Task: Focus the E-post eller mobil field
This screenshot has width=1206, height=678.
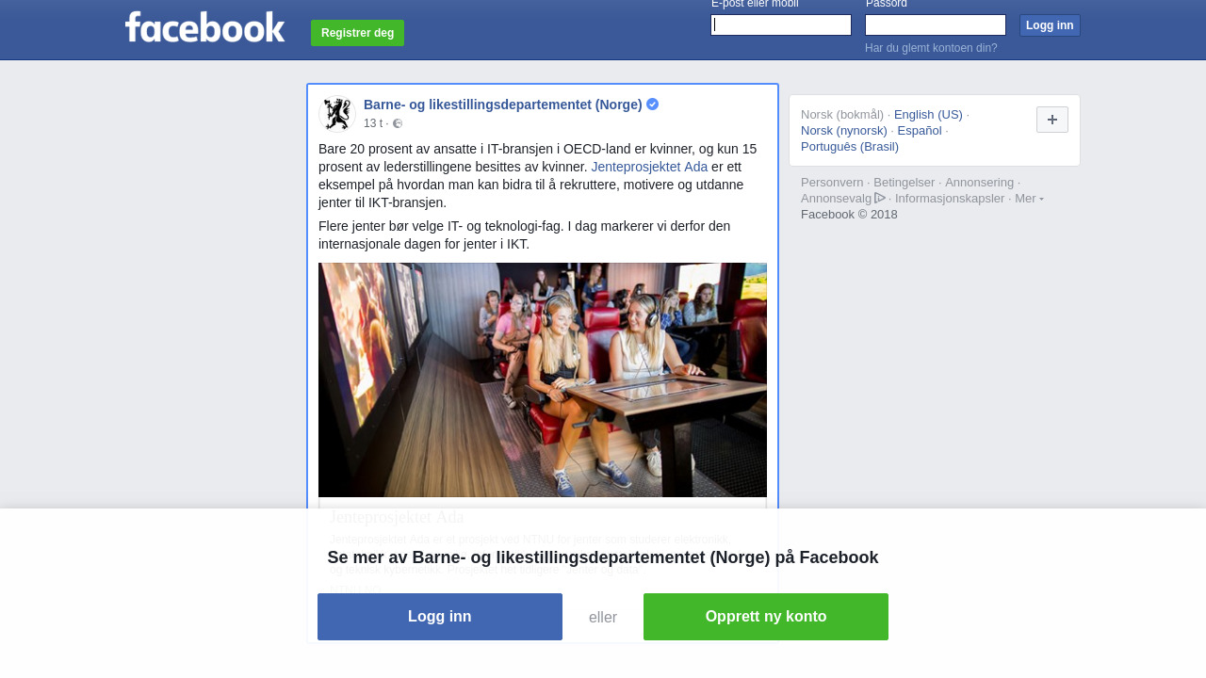Action: 781,25
